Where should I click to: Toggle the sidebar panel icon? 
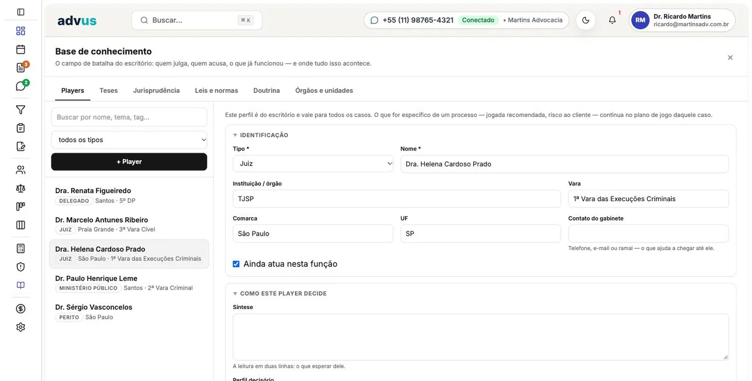pos(20,12)
